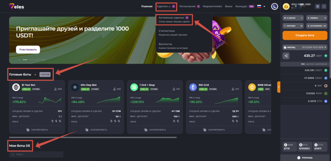Click the copy icon on $1 Test Bot
The width and height of the screenshot is (331, 161).
(x=27, y=130)
